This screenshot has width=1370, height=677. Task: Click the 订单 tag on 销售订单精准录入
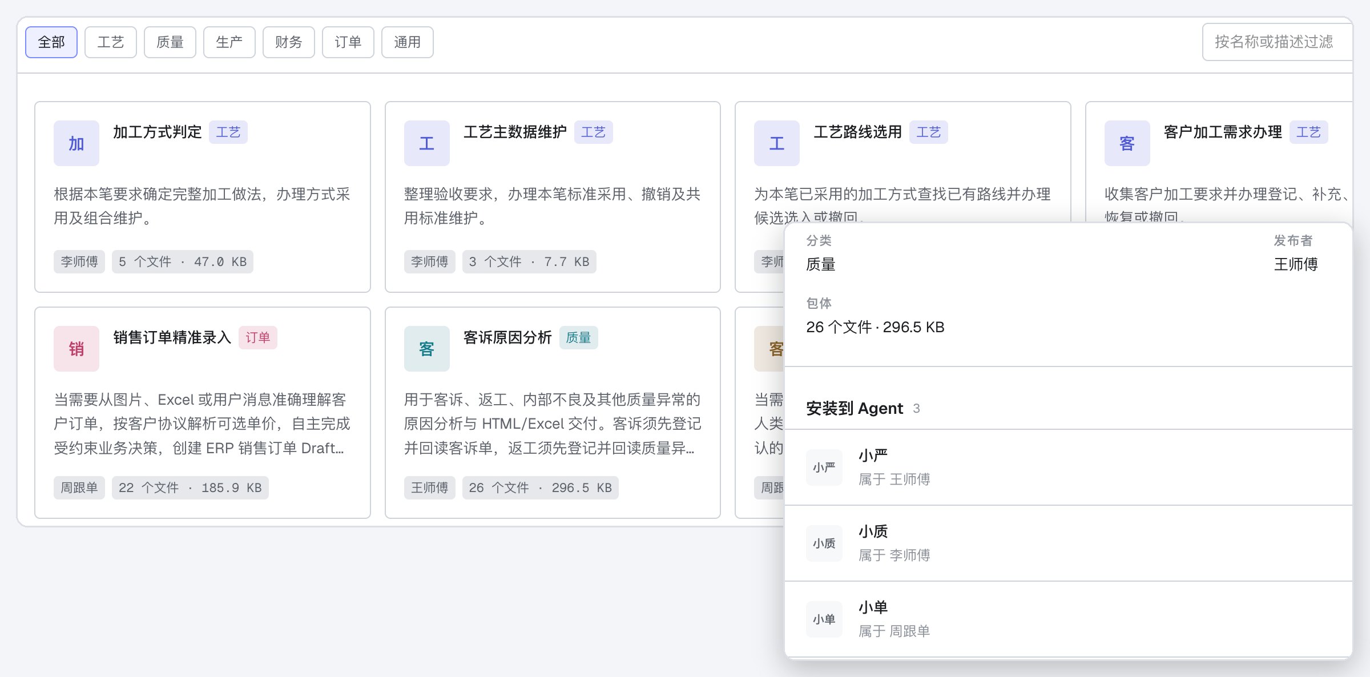pyautogui.click(x=258, y=338)
